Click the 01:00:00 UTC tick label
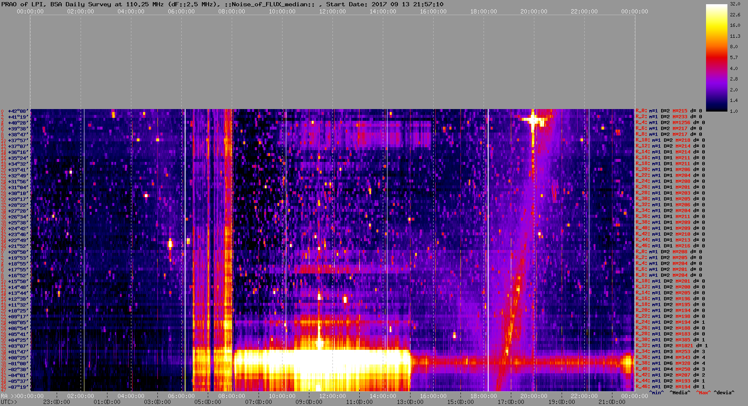The image size is (748, 406). (x=107, y=402)
